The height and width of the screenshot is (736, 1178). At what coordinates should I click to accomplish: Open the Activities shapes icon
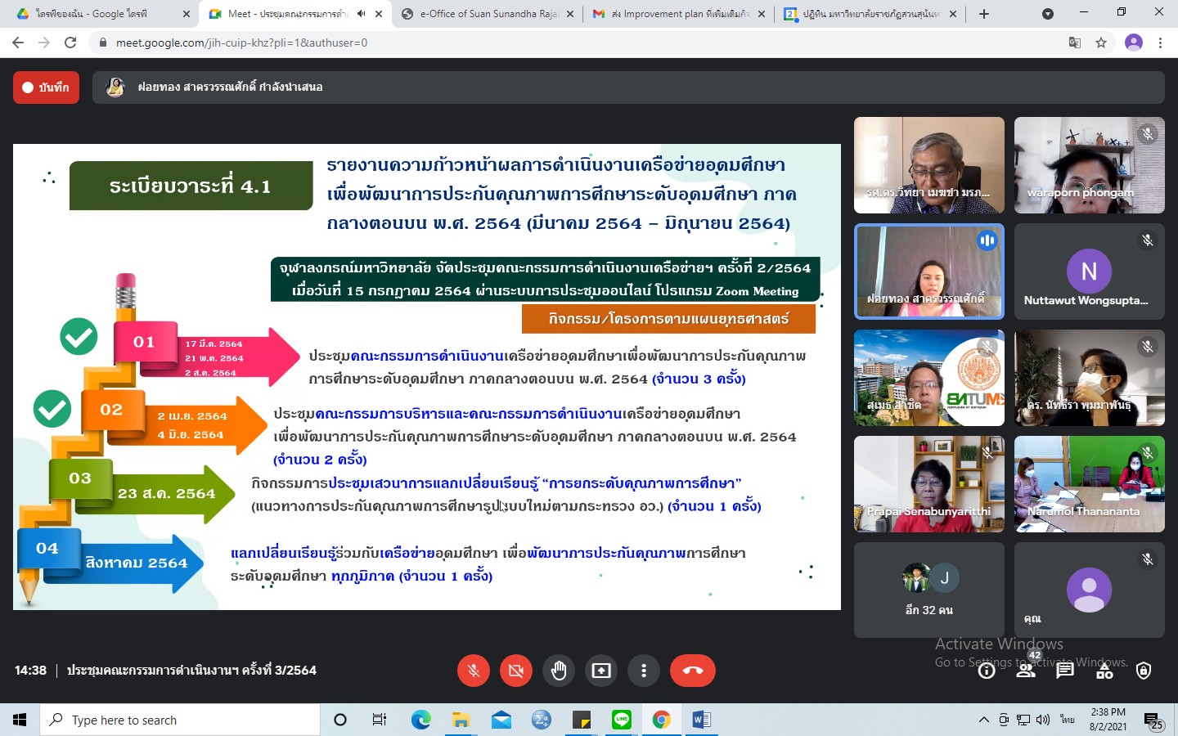click(x=1104, y=671)
